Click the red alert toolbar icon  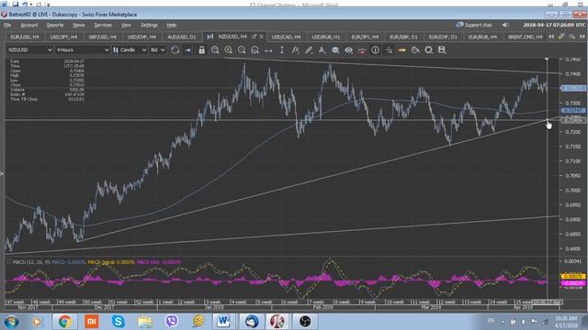click(362, 50)
